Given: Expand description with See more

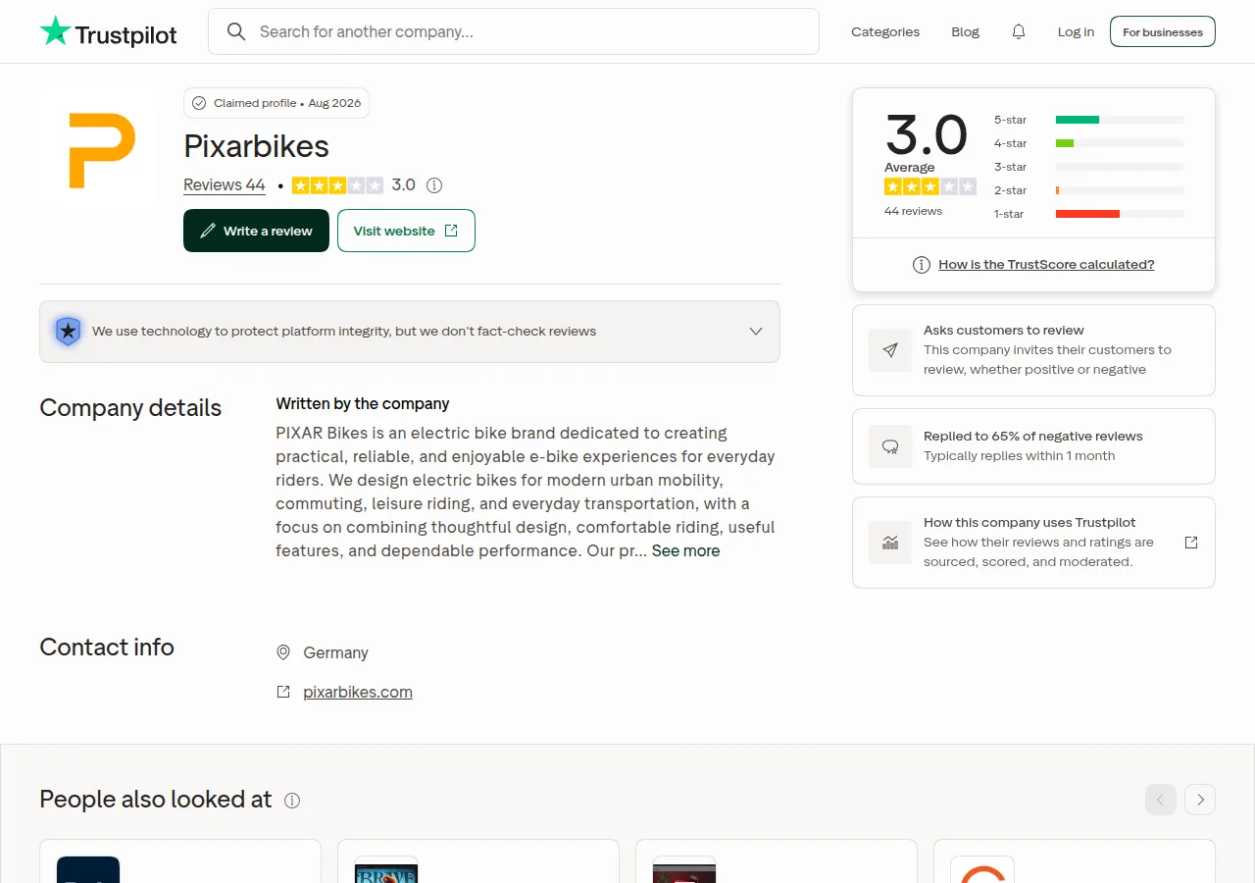Looking at the screenshot, I should pos(685,550).
